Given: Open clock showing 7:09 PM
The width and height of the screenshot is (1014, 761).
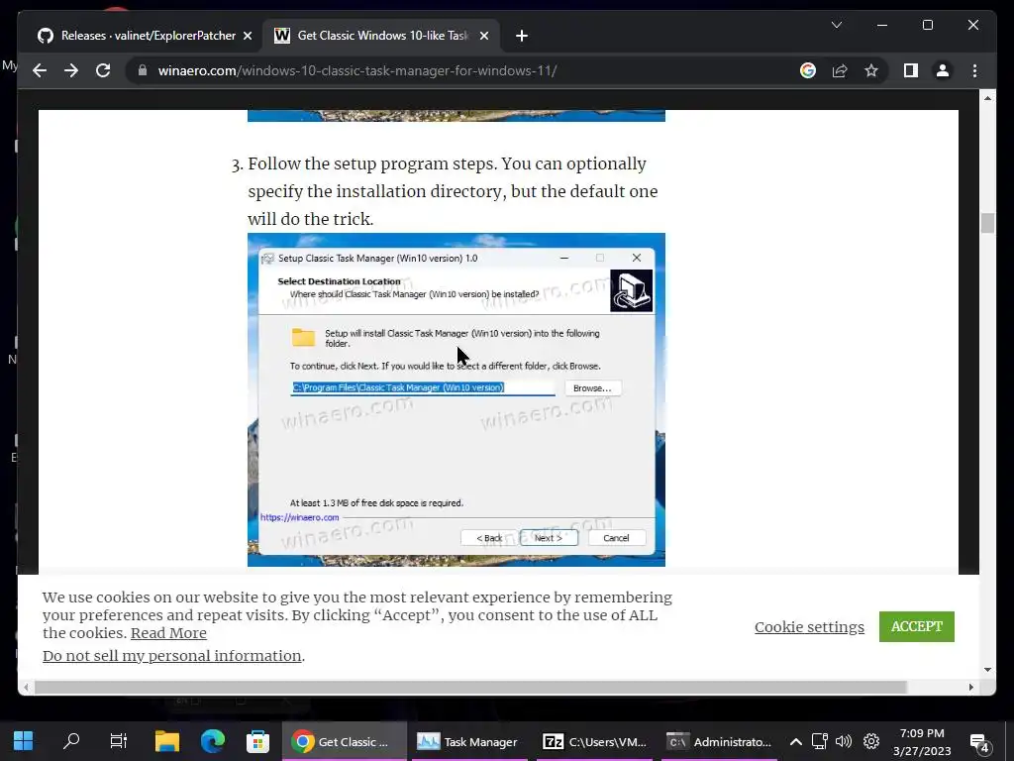Looking at the screenshot, I should (922, 741).
